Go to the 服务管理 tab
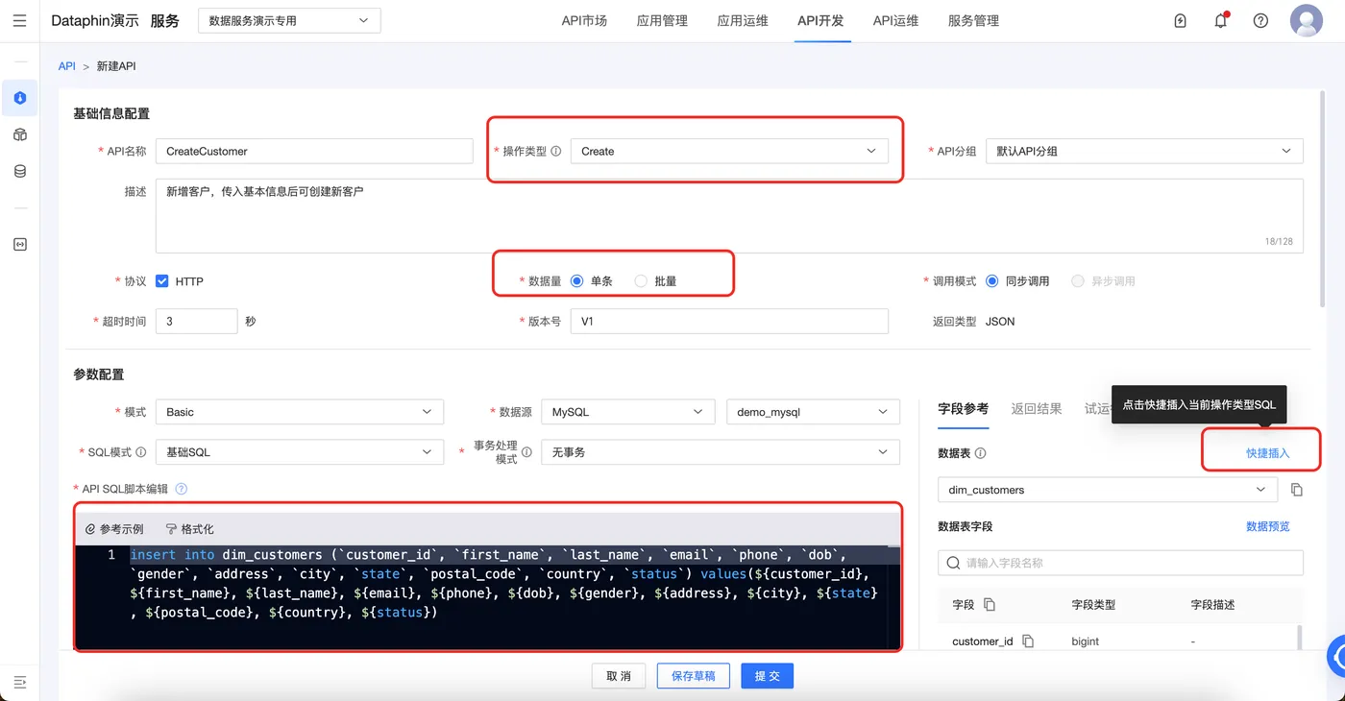This screenshot has width=1345, height=701. 973,20
